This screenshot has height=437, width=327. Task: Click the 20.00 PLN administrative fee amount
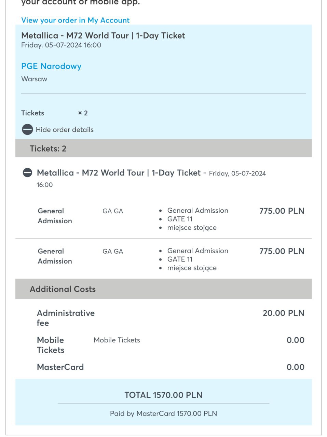[283, 313]
